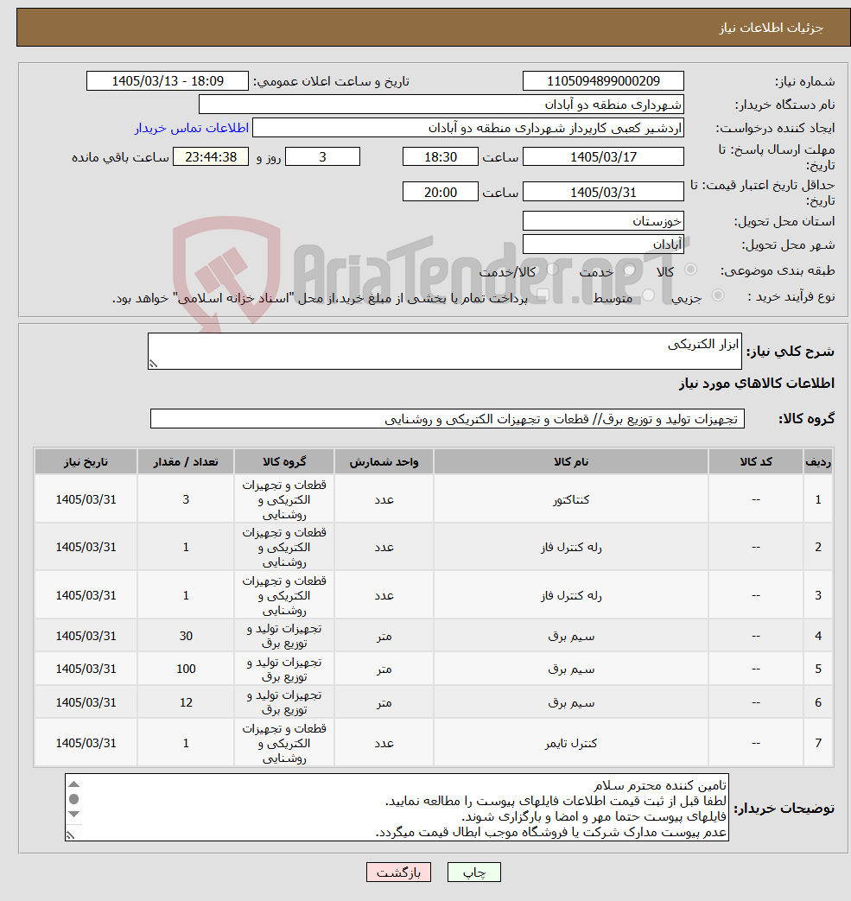This screenshot has height=901, width=851.
Task: Click the buyer organization name field
Action: (x=441, y=105)
